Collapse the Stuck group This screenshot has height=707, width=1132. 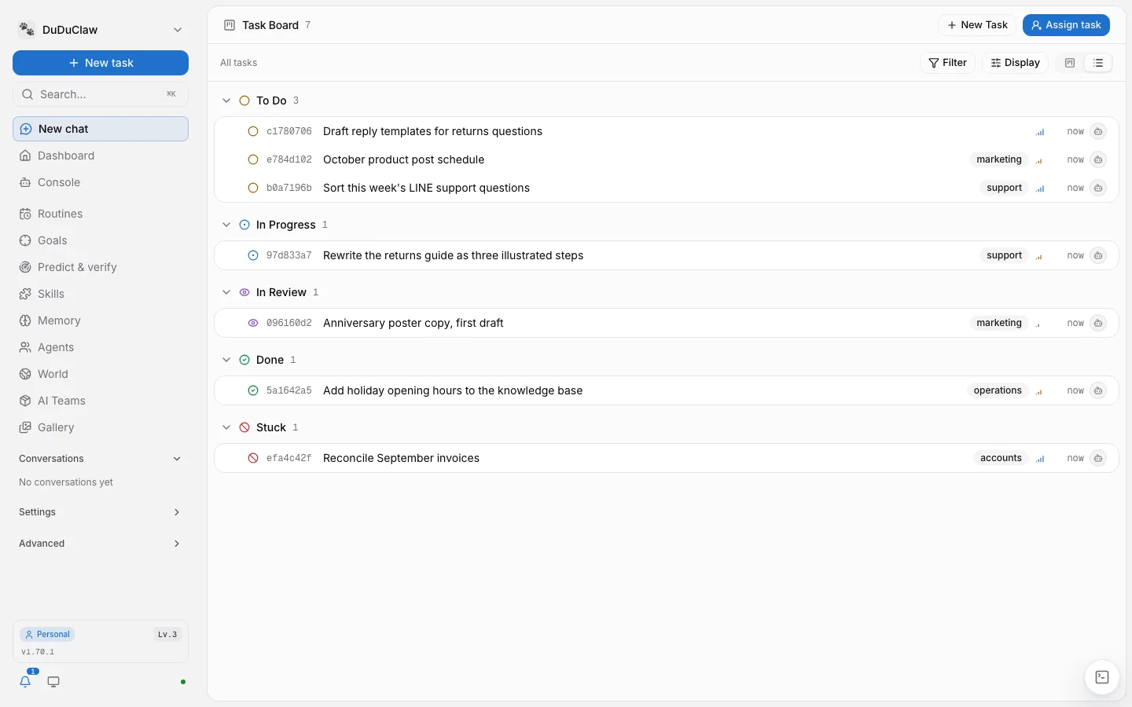tap(226, 427)
